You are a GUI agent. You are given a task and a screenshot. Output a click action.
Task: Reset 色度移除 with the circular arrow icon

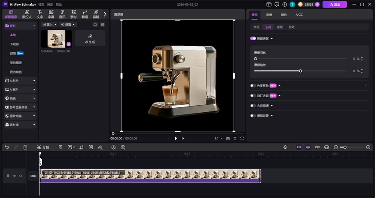click(x=367, y=86)
